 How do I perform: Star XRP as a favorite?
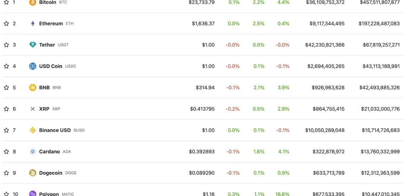6,109
